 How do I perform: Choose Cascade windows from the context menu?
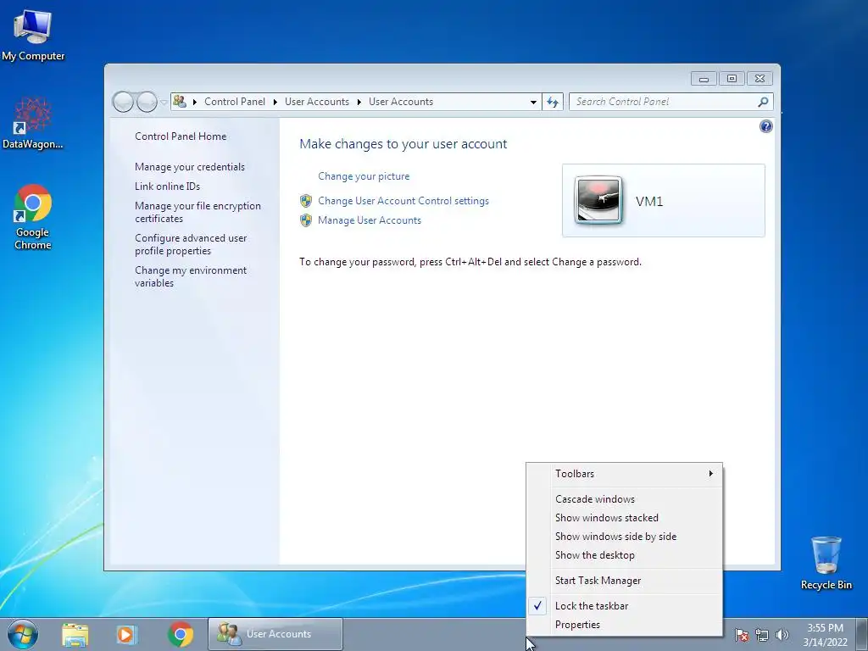[x=625, y=499]
